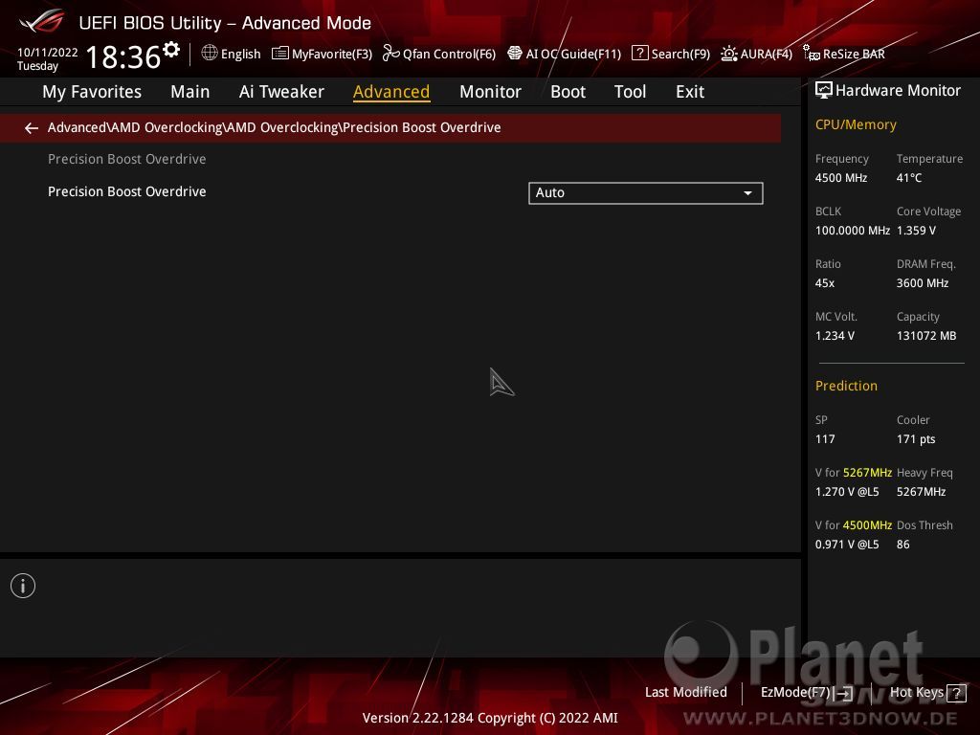Viewport: 980px width, 735px height.
Task: Select the Advanced tab
Action: click(391, 92)
